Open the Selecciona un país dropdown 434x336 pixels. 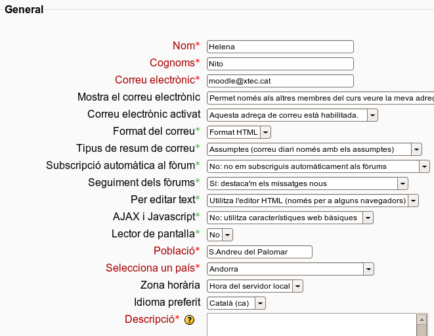[290, 269]
